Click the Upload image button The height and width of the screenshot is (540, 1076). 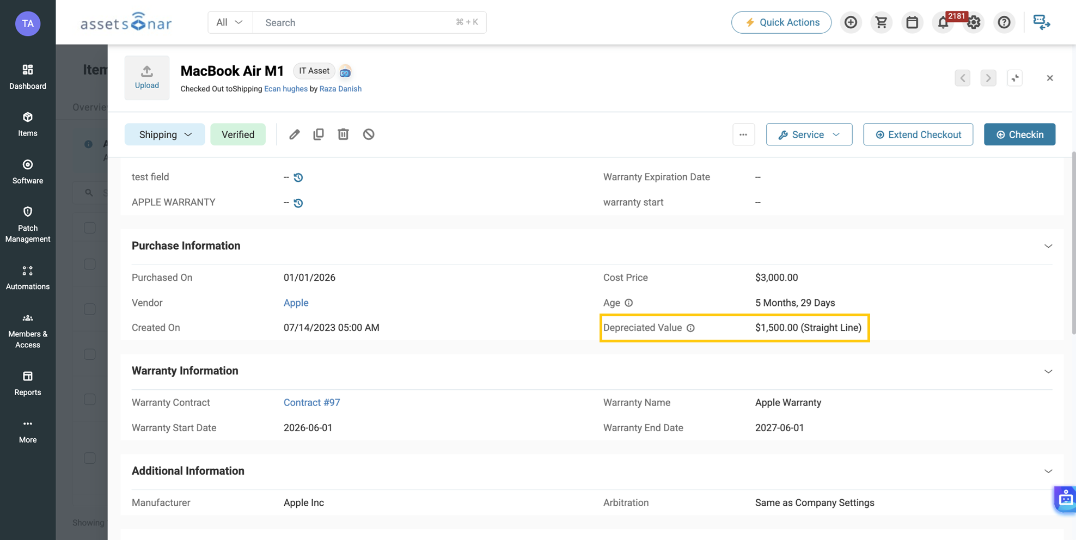coord(147,78)
